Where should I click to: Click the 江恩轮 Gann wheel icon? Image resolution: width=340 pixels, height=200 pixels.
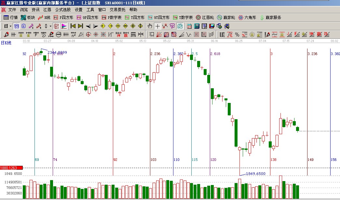point(205,18)
